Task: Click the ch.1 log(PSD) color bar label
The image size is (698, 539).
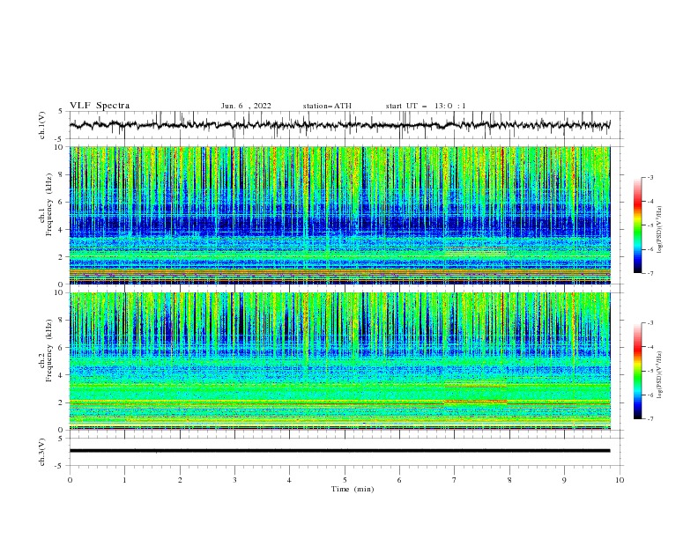Action: point(660,230)
